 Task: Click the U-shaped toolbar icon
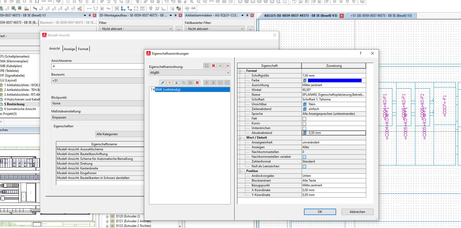tap(96, 9)
